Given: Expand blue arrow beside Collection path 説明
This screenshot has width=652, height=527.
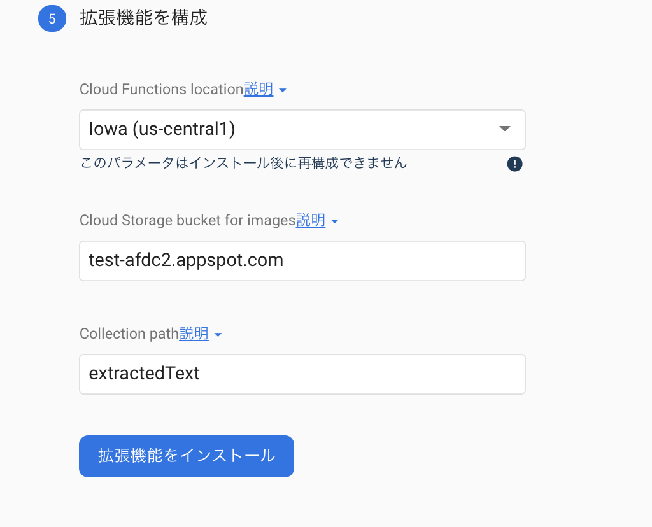Looking at the screenshot, I should tap(218, 335).
